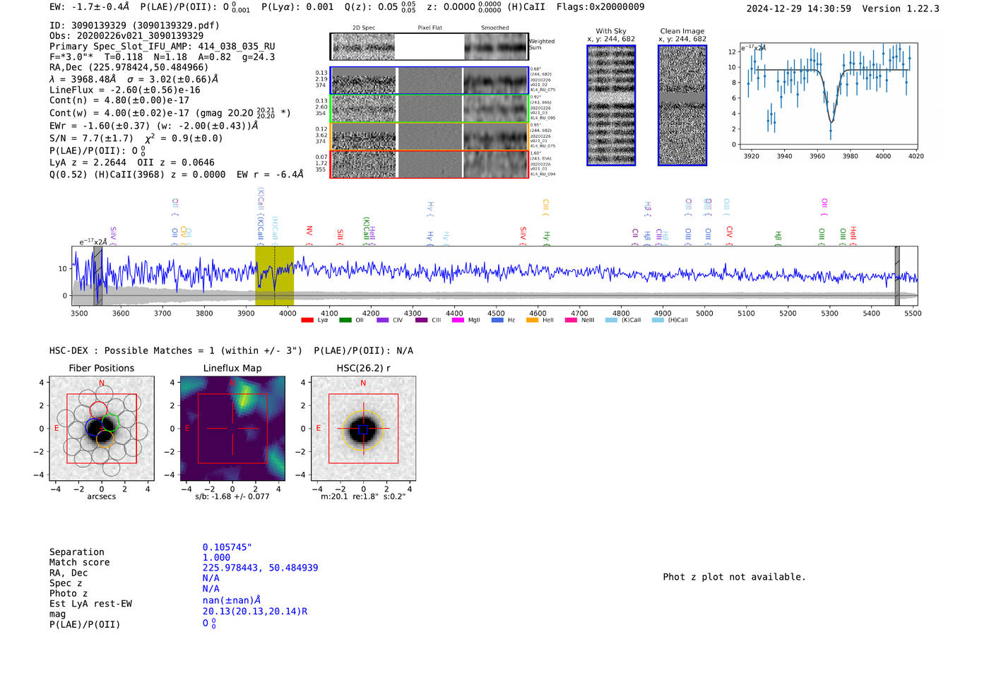Viewport: 989px width, 673px height.
Task: Click the 'ID: 3090139329 (3090139329.pdf)' line
Action: [x=134, y=25]
